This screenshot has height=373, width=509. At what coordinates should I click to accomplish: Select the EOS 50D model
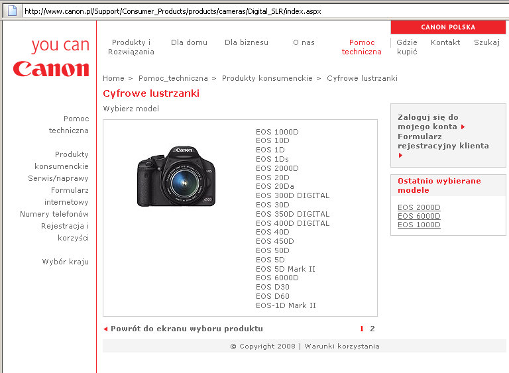pos(272,250)
